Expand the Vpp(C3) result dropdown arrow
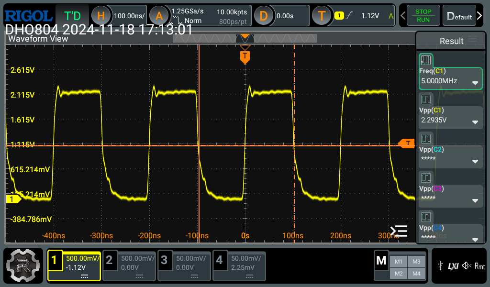The image size is (490, 287). click(475, 200)
